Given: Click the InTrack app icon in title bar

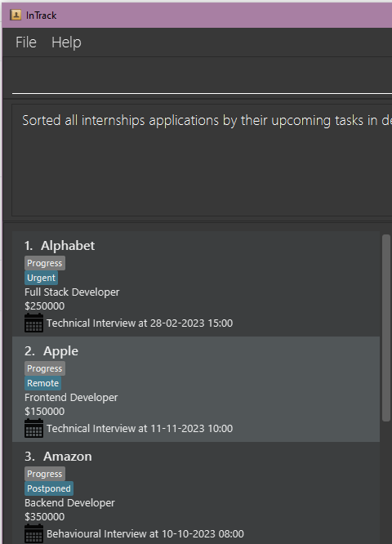Looking at the screenshot, I should tap(16, 15).
